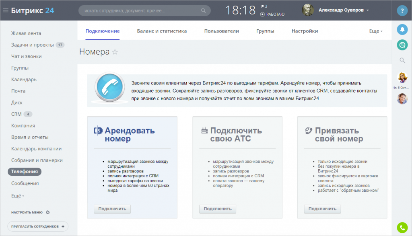Open Задачи и проекты in sidebar

tap(32, 45)
